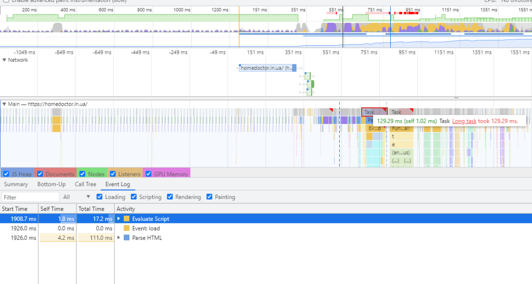The height and width of the screenshot is (284, 532).
Task: Select the red-outlined long Task block
Action: coord(374,112)
